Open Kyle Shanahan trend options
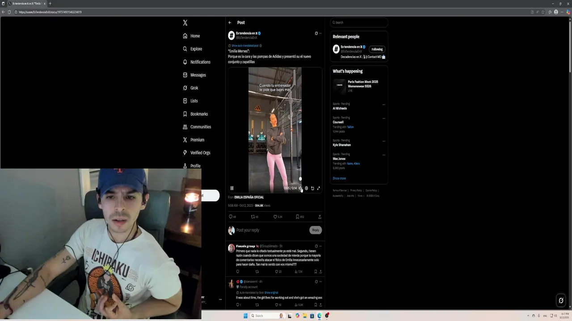The width and height of the screenshot is (572, 321). [x=384, y=141]
